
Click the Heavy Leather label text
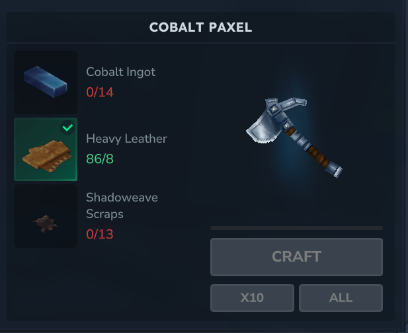(126, 139)
